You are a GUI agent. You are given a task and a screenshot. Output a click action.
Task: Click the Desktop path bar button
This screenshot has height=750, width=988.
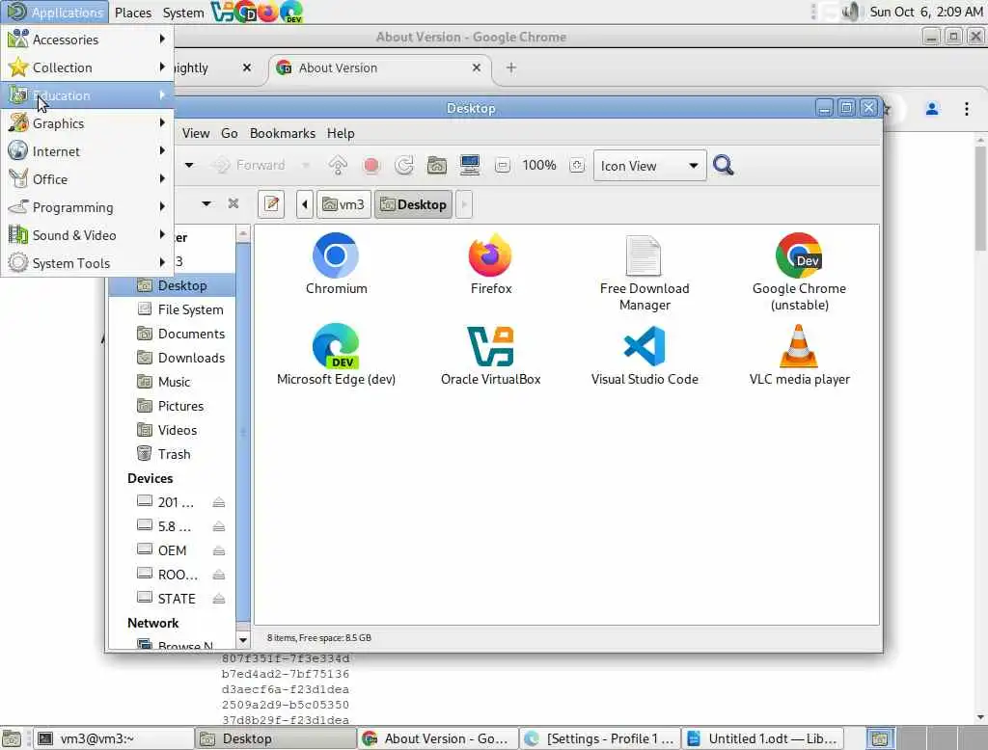(413, 204)
